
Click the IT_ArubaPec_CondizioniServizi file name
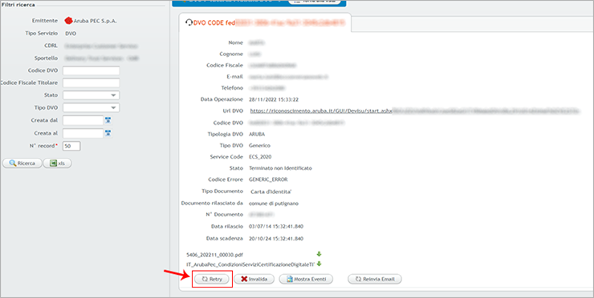click(250, 264)
